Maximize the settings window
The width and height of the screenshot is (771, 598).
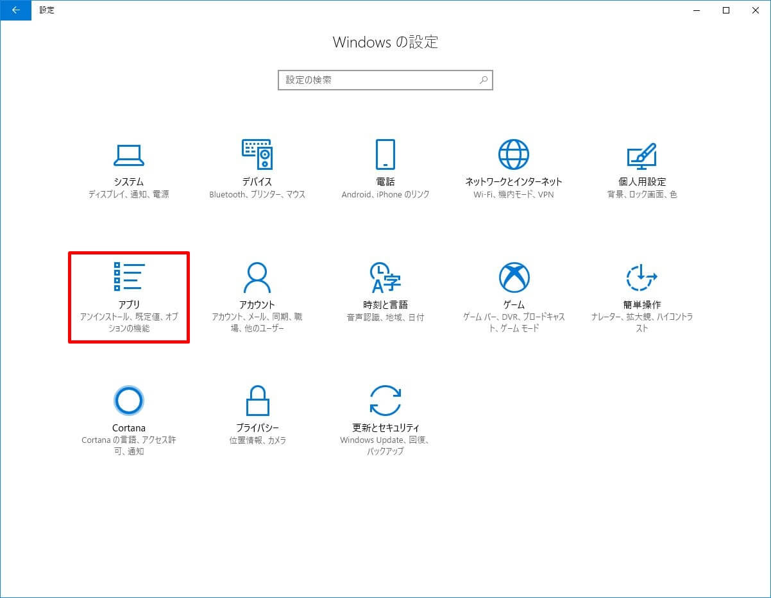[x=726, y=10]
